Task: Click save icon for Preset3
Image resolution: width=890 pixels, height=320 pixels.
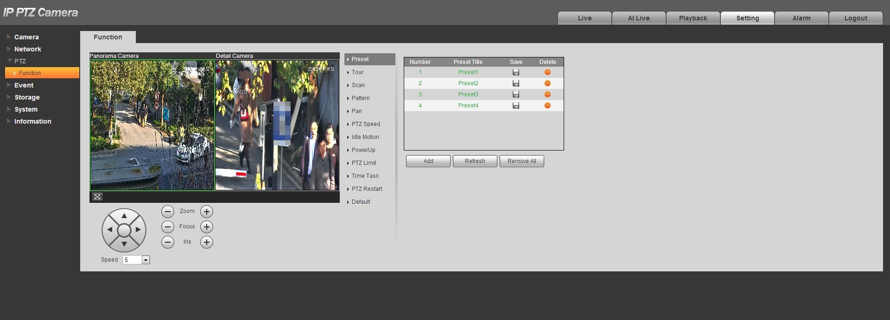Action: tap(516, 94)
